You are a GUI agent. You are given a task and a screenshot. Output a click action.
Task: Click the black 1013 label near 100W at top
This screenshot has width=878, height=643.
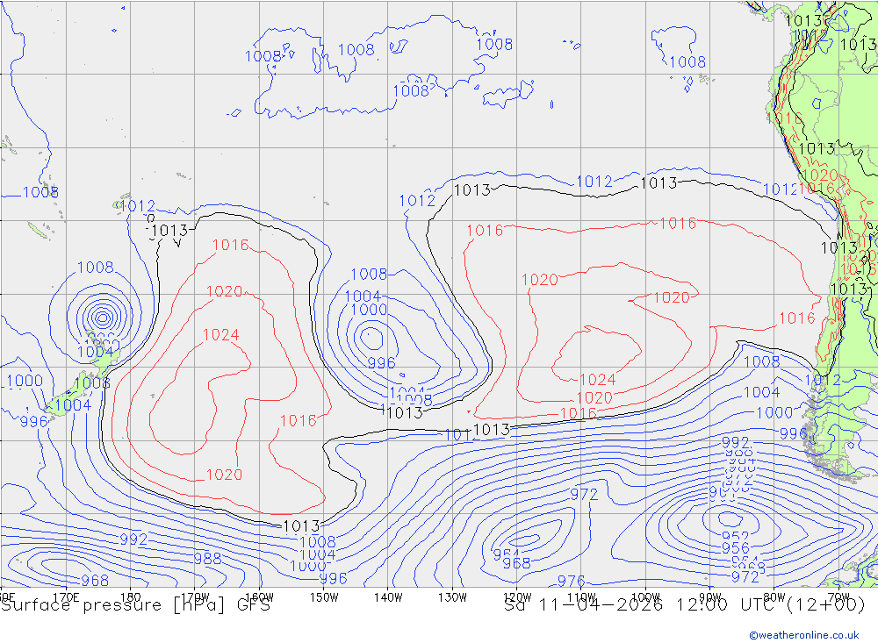(658, 183)
